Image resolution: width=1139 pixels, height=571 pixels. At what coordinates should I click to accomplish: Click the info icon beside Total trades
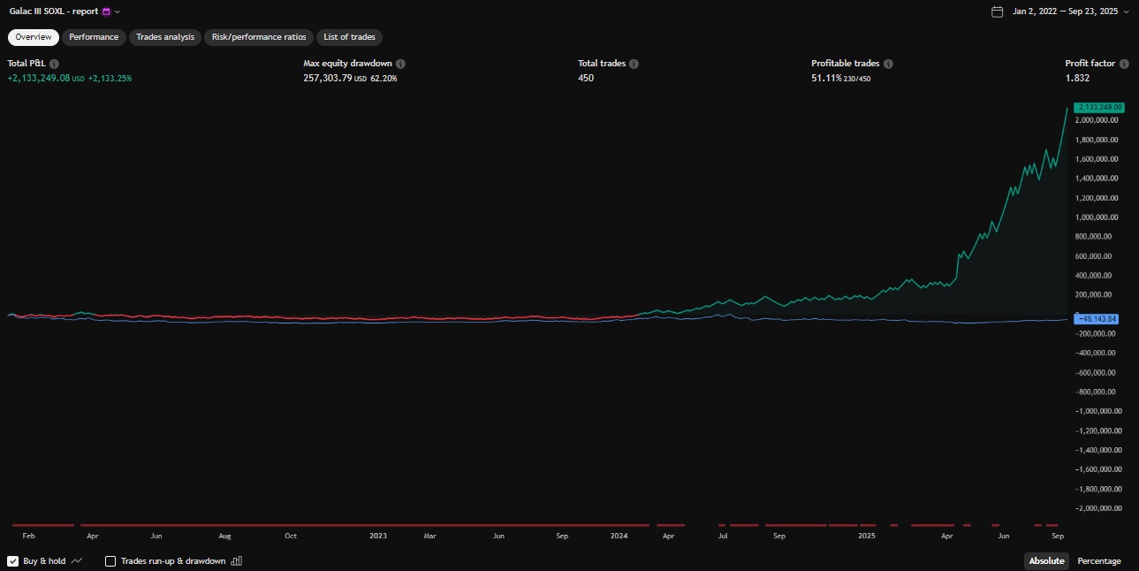coord(634,64)
